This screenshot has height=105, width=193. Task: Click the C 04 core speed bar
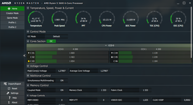pyautogui.click(x=155, y=53)
